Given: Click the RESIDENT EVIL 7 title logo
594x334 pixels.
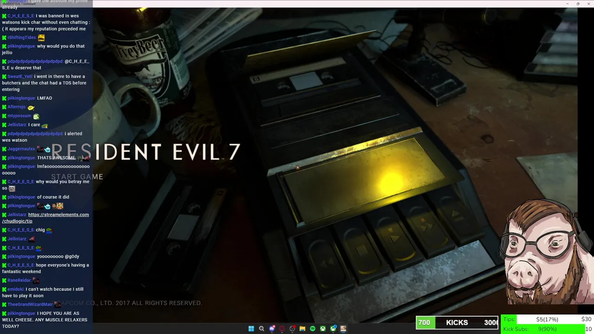Looking at the screenshot, I should point(145,152).
